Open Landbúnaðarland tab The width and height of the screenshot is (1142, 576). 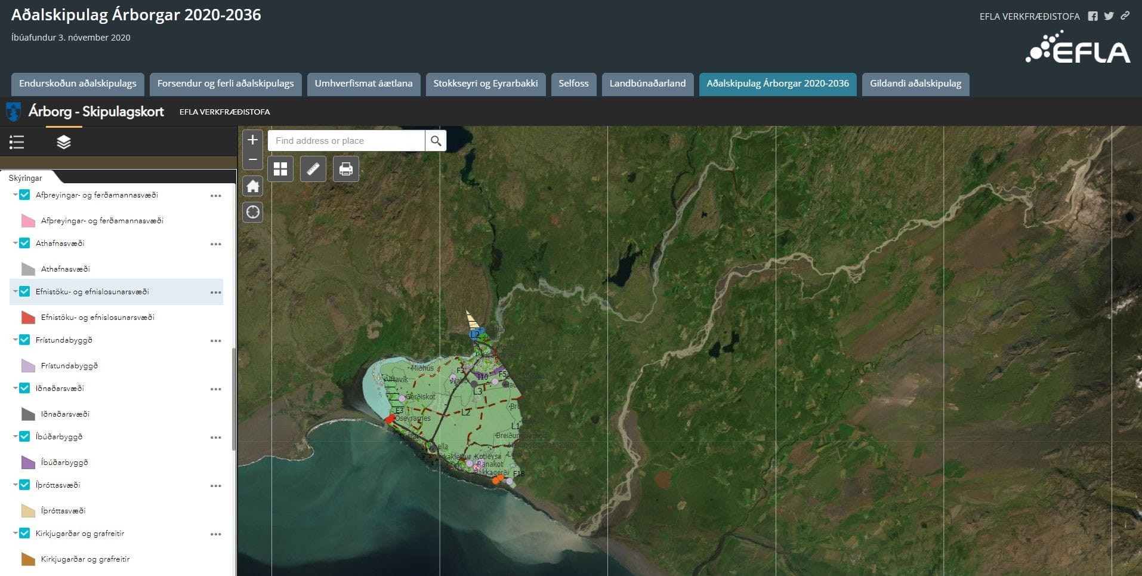[647, 84]
